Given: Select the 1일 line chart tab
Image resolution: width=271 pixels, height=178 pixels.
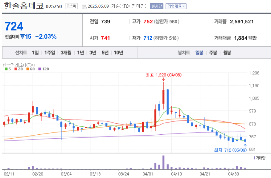Looking at the screenshot, I should (x=35, y=53).
